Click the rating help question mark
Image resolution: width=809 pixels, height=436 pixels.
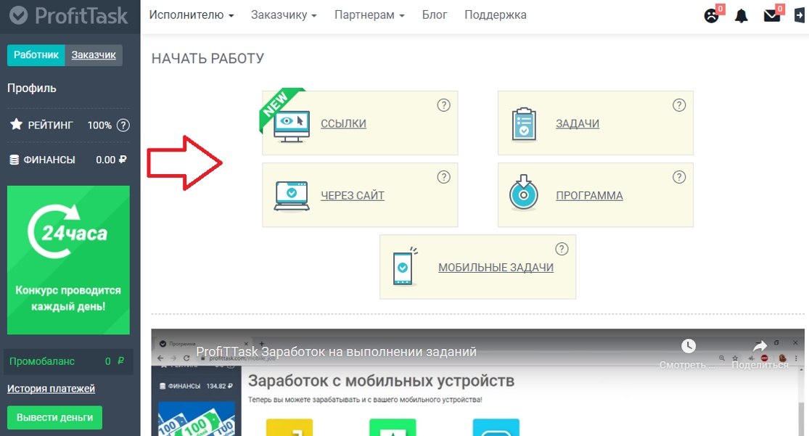(123, 125)
